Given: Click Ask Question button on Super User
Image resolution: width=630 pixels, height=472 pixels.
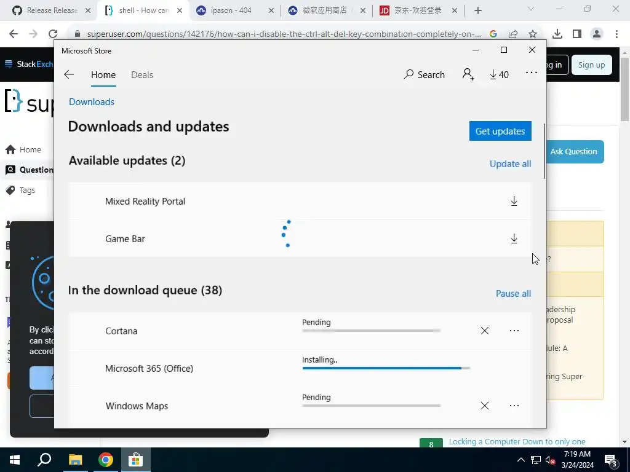Looking at the screenshot, I should pos(574,152).
